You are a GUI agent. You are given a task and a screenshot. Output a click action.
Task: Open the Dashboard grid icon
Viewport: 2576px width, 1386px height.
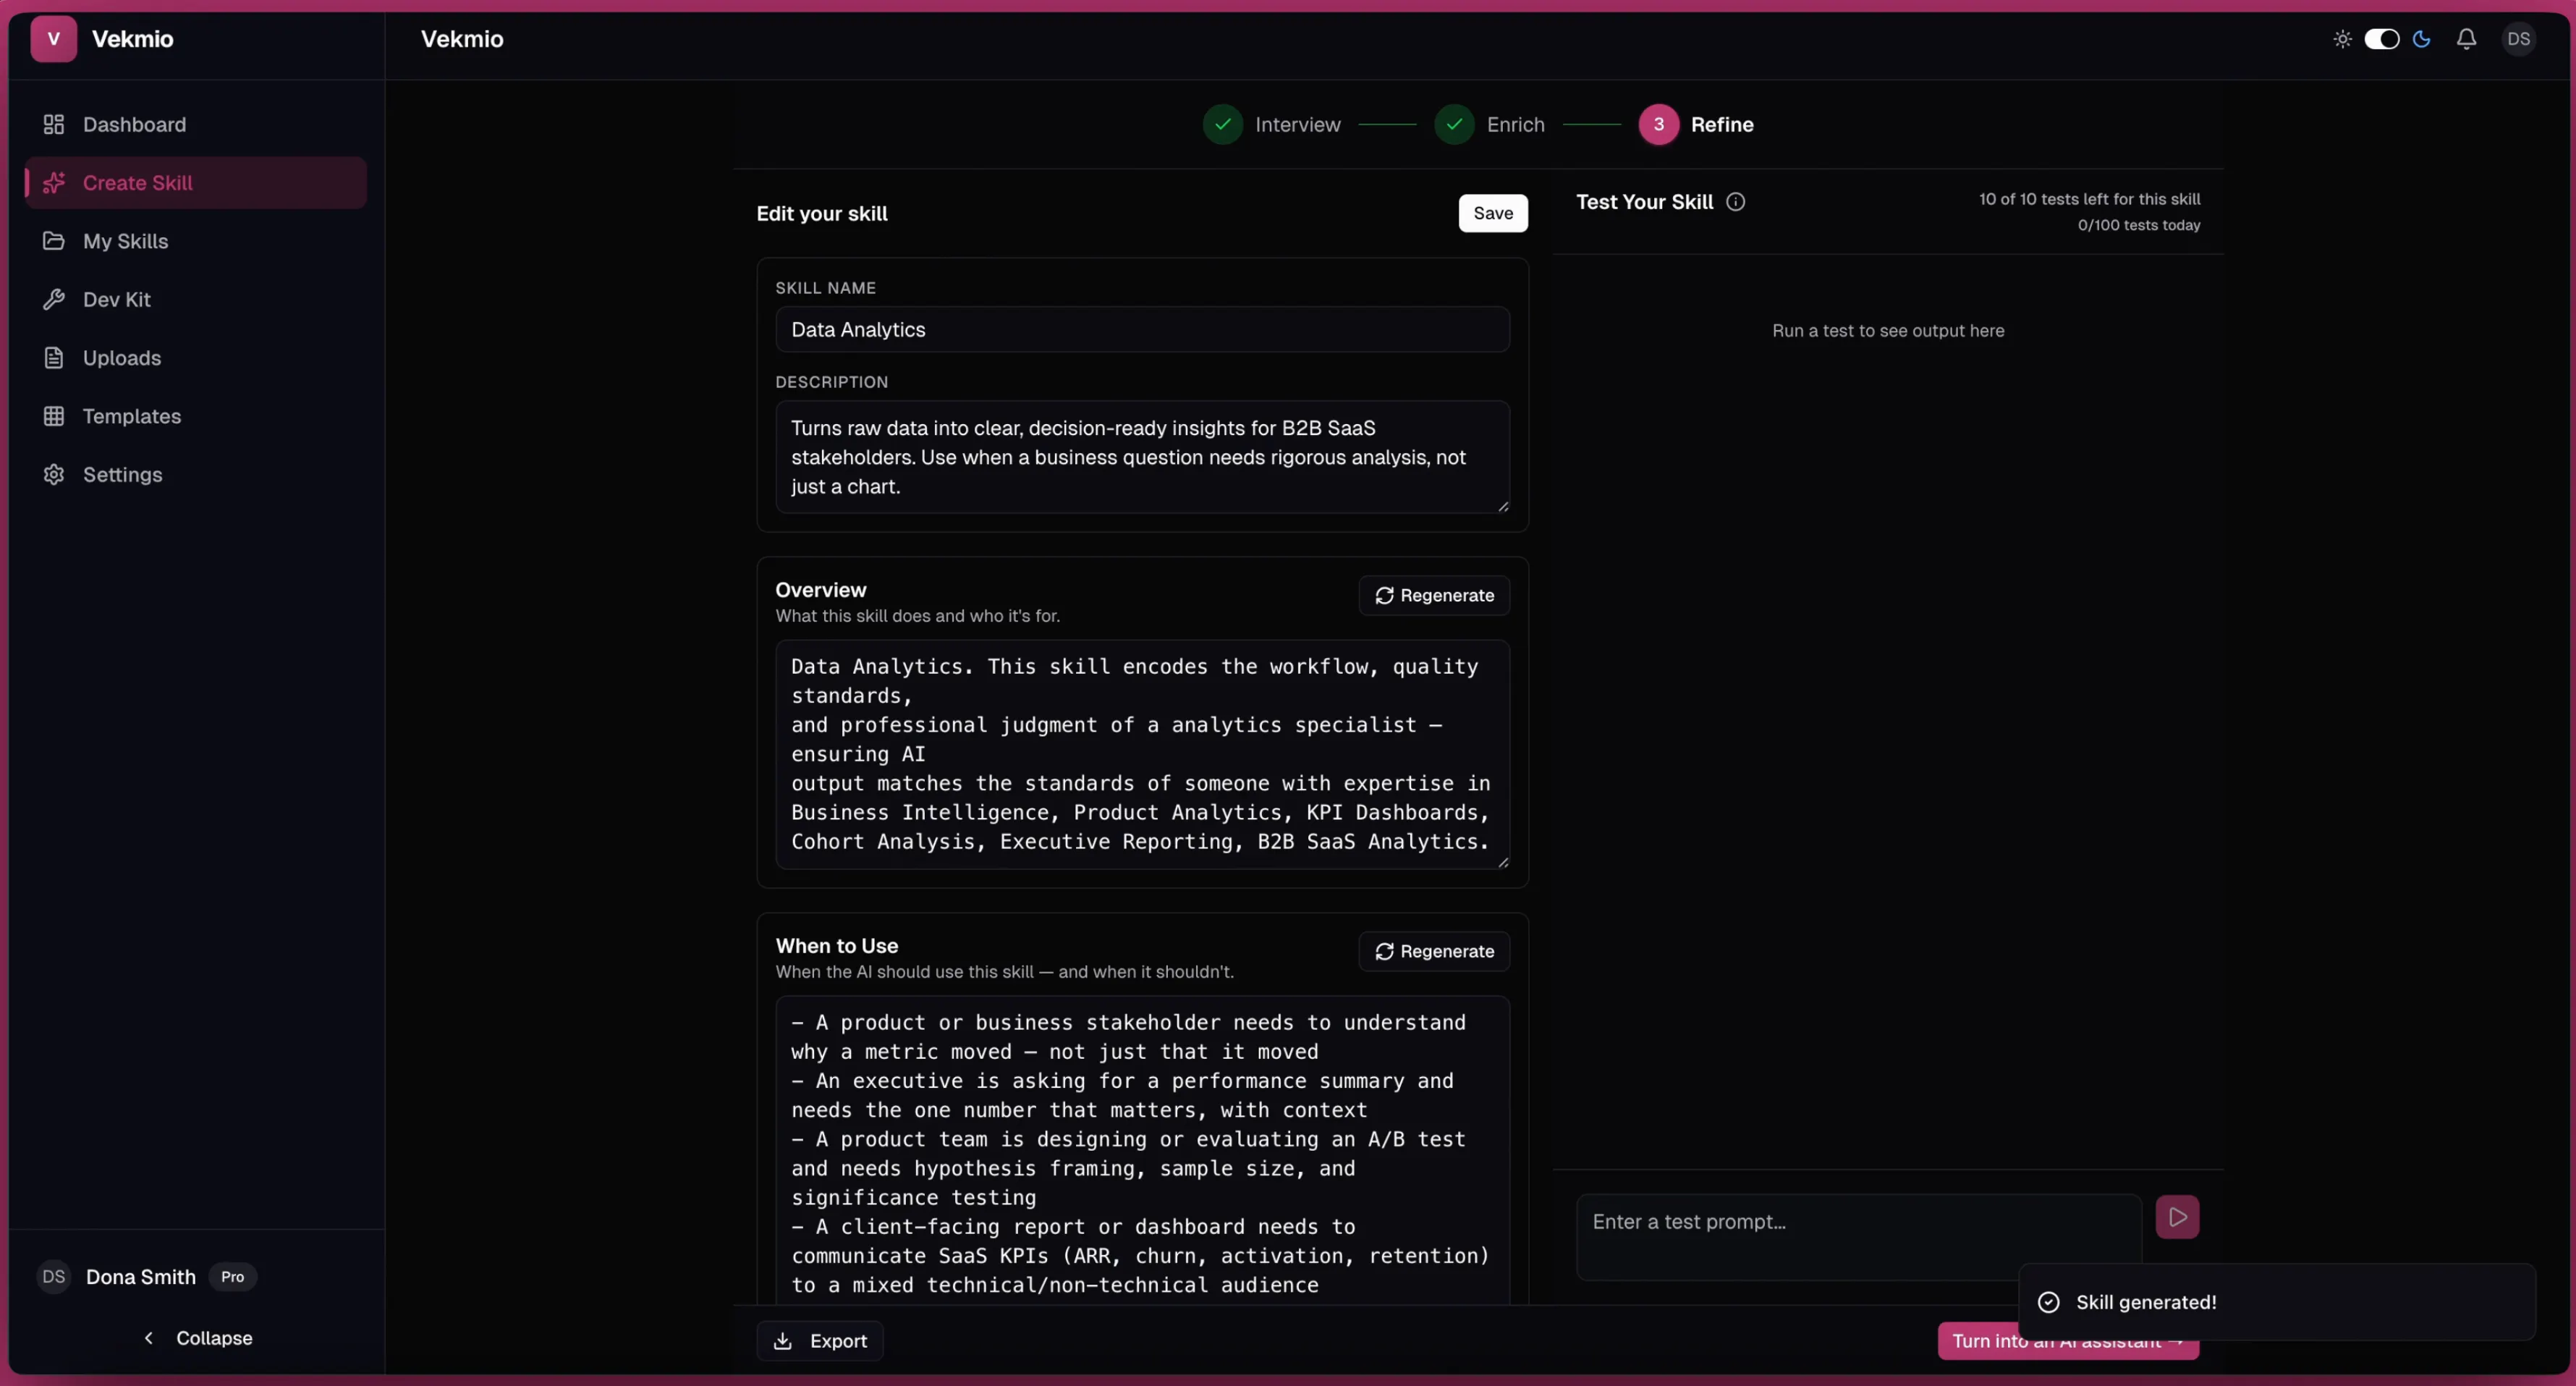tap(54, 124)
